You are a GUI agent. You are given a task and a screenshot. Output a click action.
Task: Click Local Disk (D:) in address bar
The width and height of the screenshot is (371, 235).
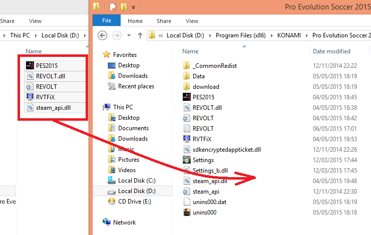pos(185,35)
